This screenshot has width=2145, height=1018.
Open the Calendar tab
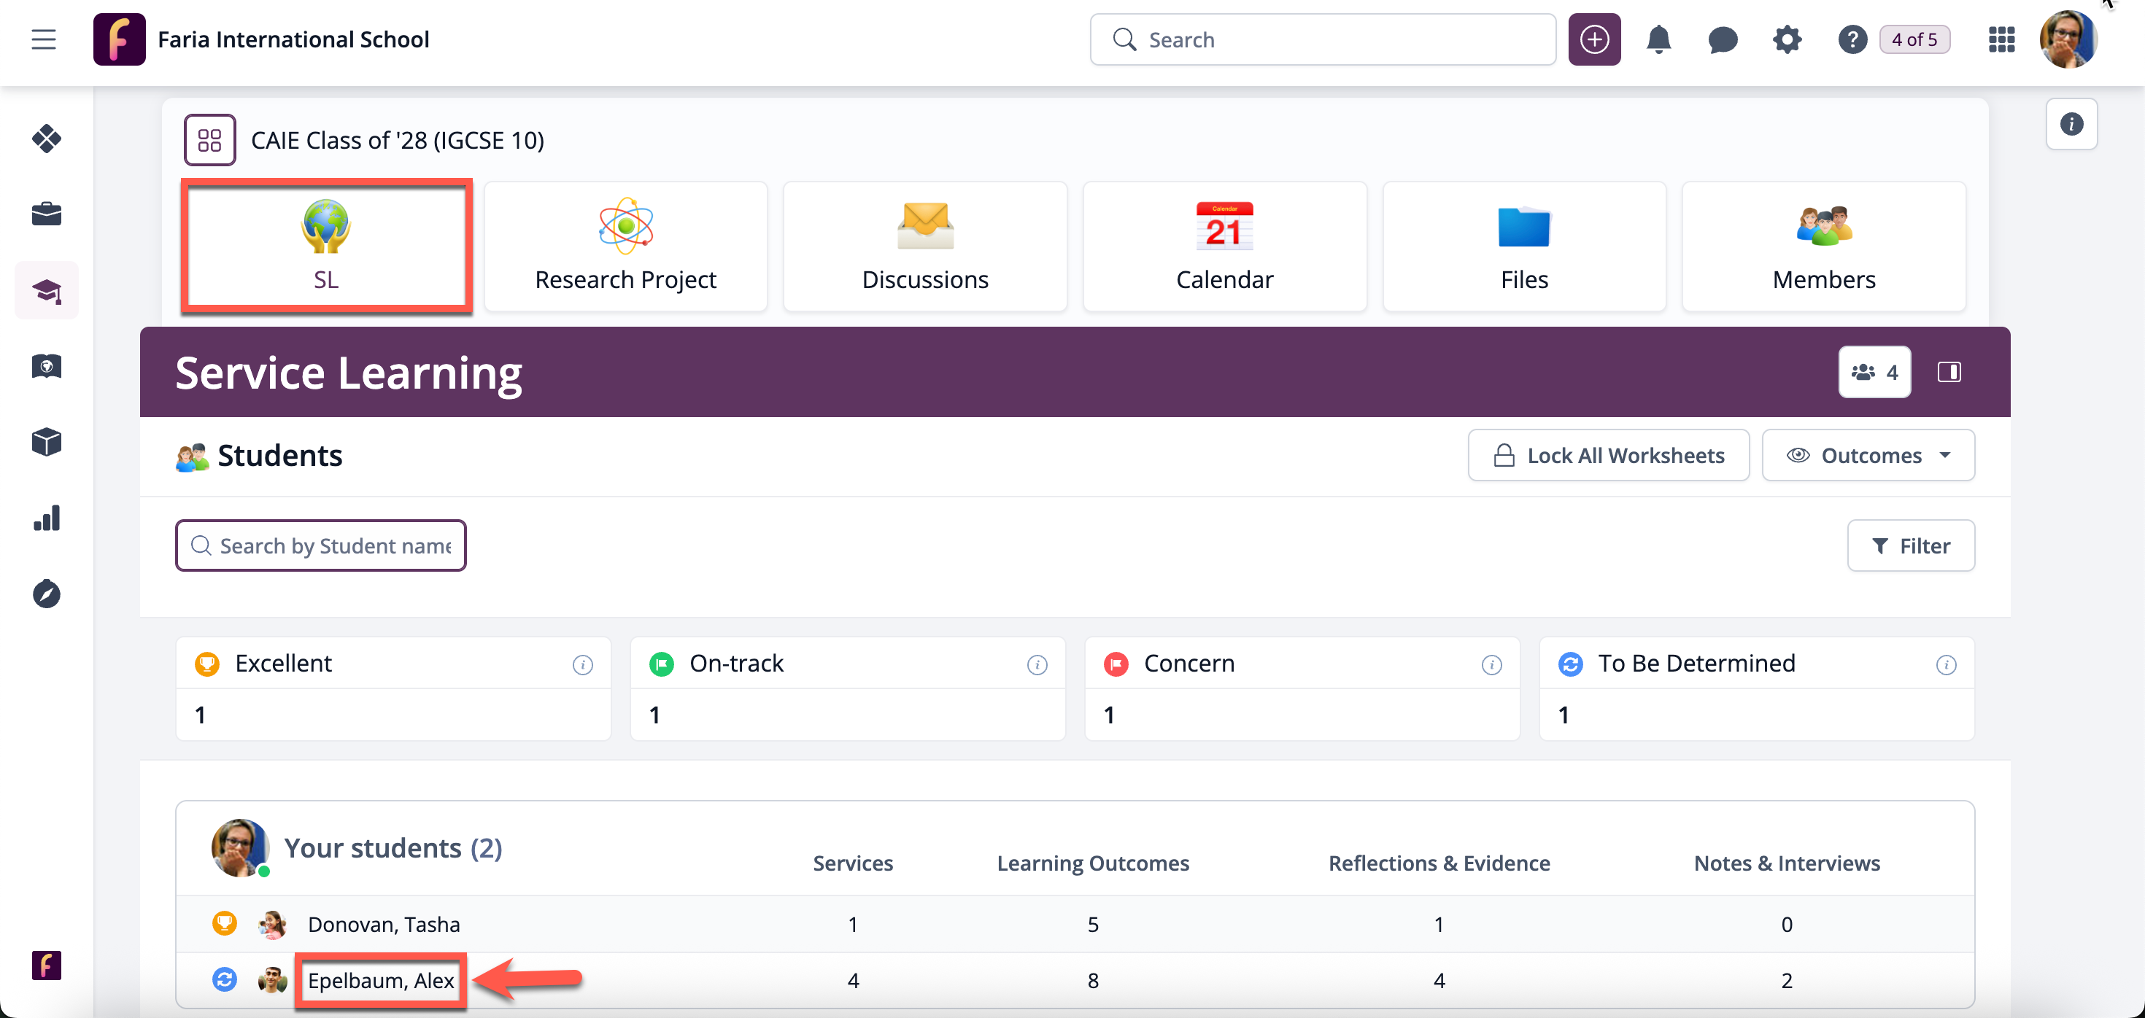(1224, 246)
